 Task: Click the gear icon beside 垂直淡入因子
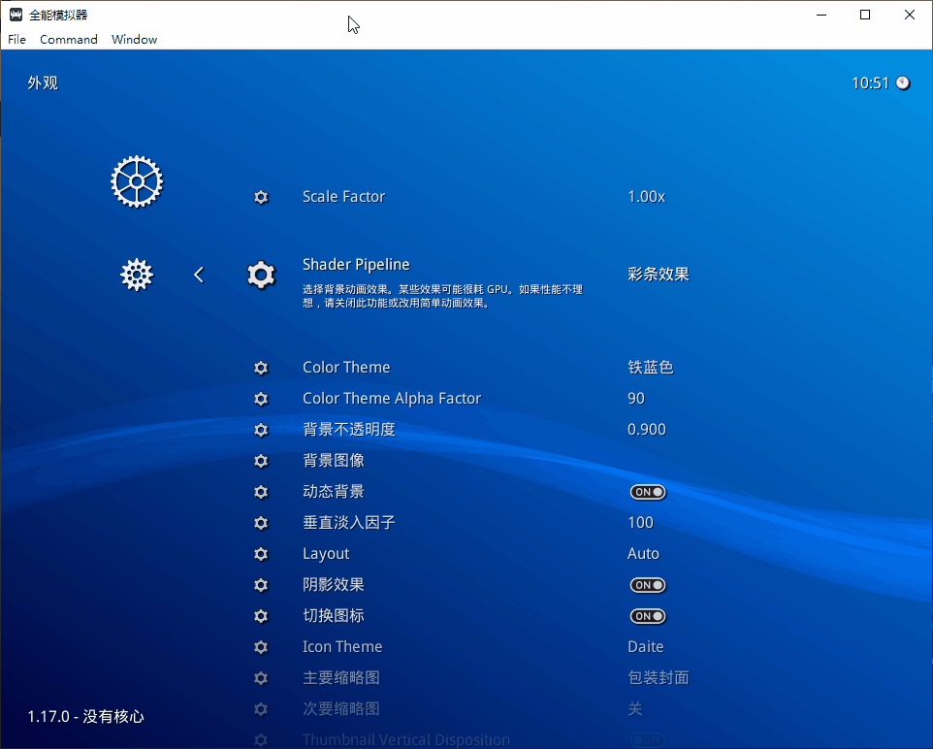[261, 523]
